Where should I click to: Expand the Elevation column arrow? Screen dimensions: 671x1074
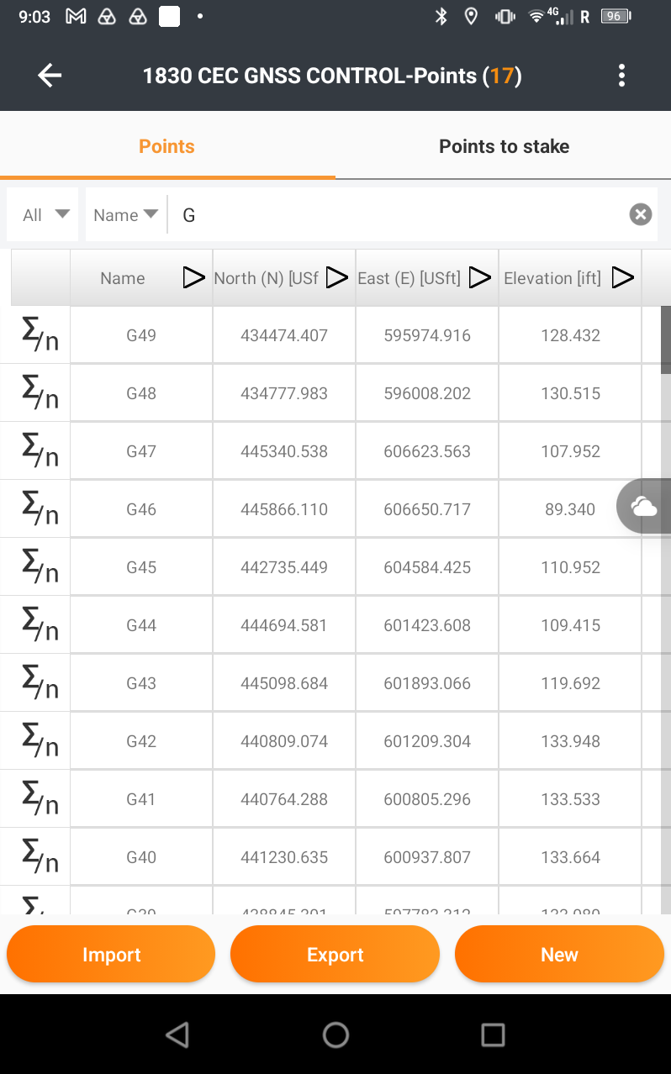622,277
